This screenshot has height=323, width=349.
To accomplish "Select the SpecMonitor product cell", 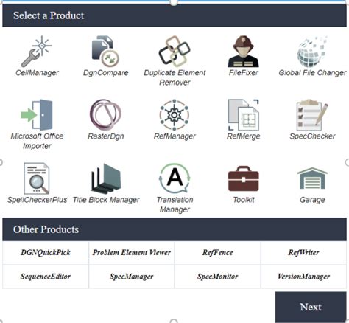I will pos(218,277).
